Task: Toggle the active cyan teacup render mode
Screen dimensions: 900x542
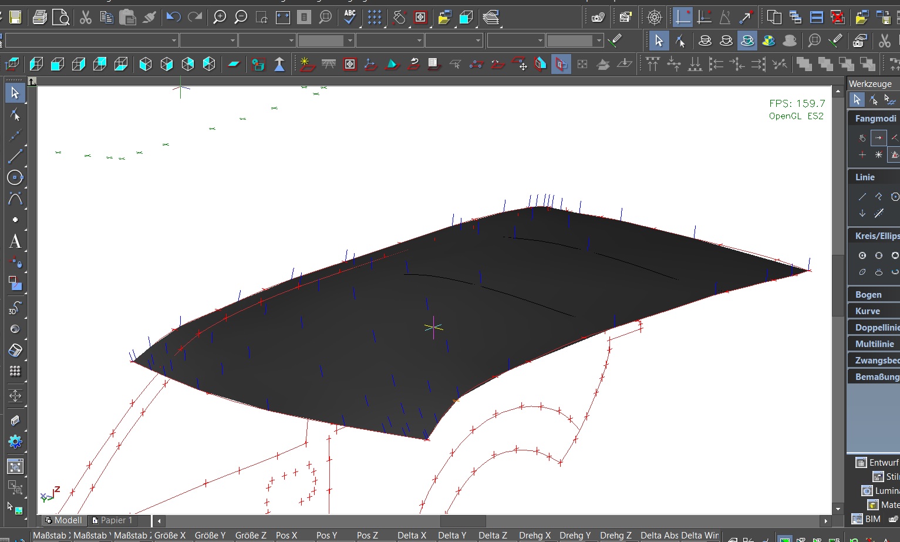Action: click(747, 41)
